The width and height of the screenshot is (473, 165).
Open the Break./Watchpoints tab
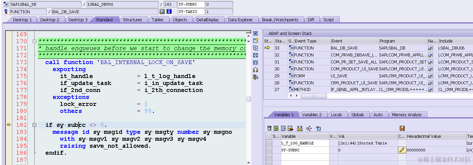point(280,20)
